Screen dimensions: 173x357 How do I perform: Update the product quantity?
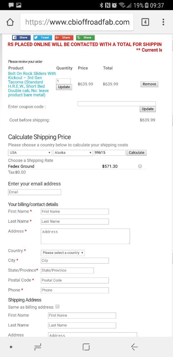click(x=64, y=87)
